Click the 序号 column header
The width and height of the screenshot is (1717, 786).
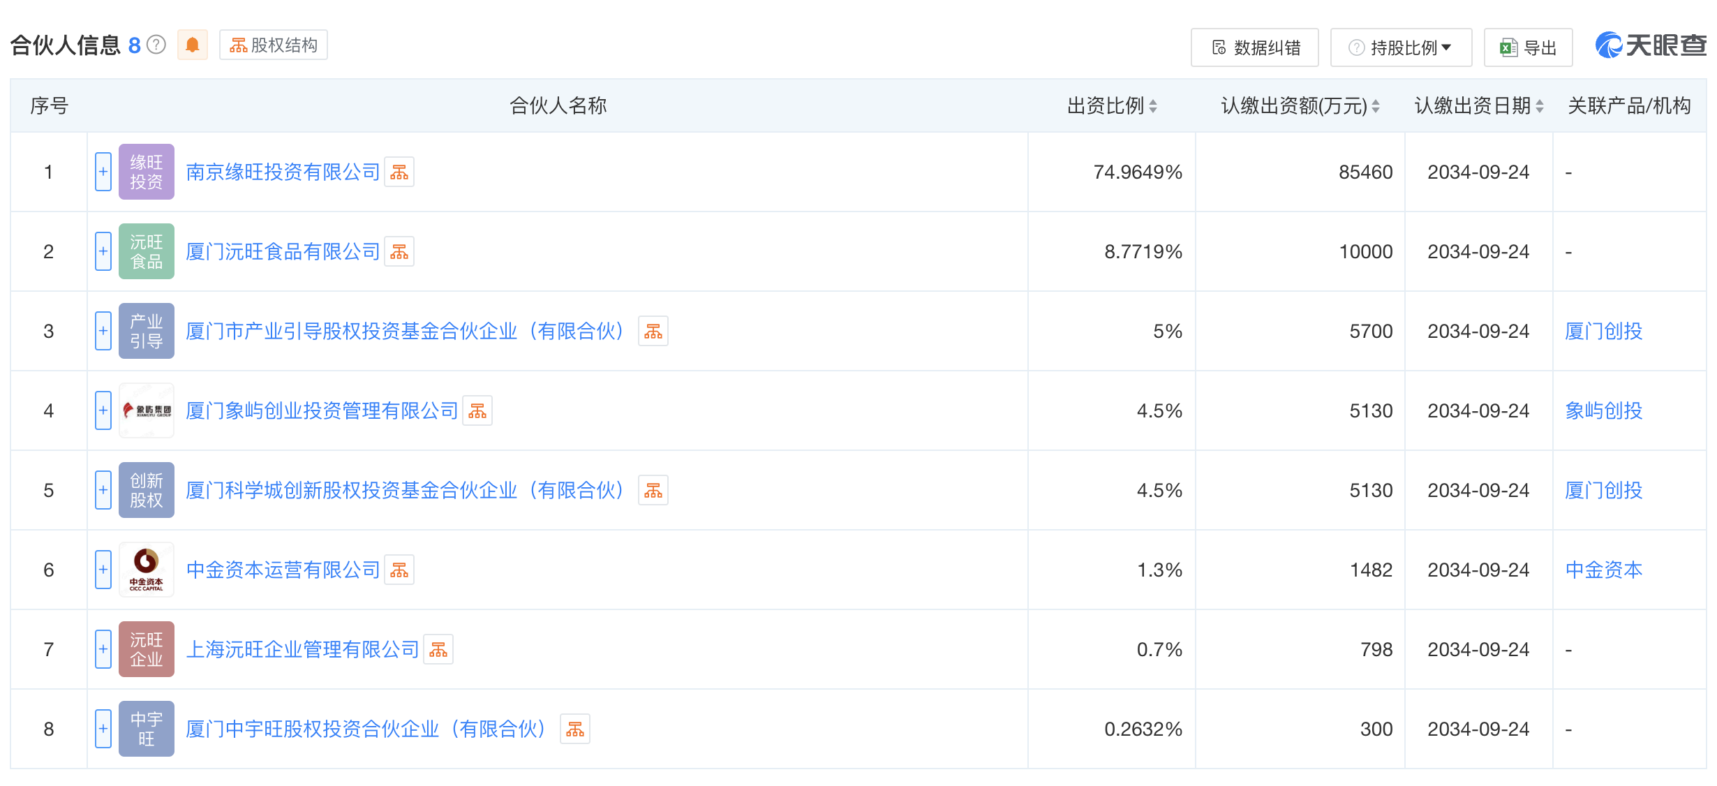(x=49, y=106)
